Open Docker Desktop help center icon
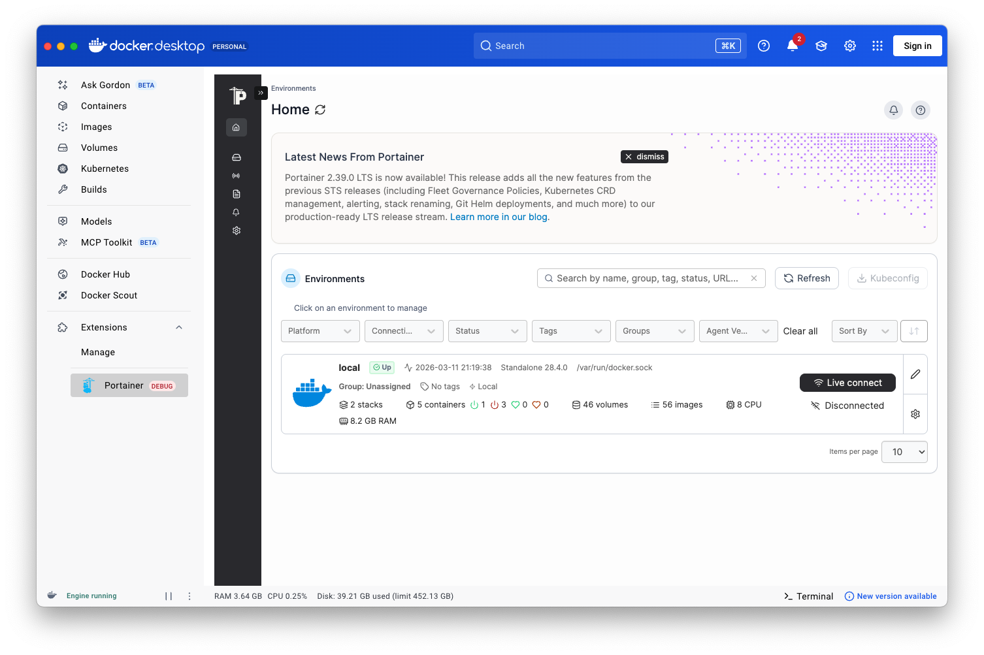The height and width of the screenshot is (655, 984). click(764, 46)
